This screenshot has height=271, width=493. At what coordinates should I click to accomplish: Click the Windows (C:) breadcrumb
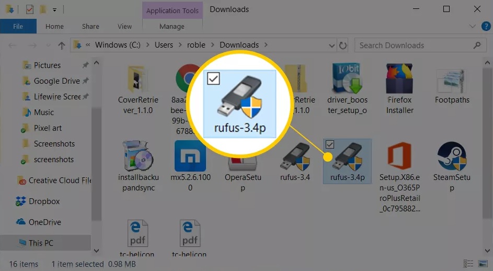(118, 45)
